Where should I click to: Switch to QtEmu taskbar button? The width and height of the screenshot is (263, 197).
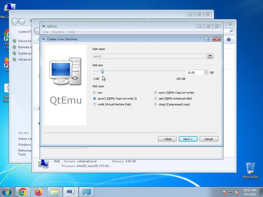point(71,192)
